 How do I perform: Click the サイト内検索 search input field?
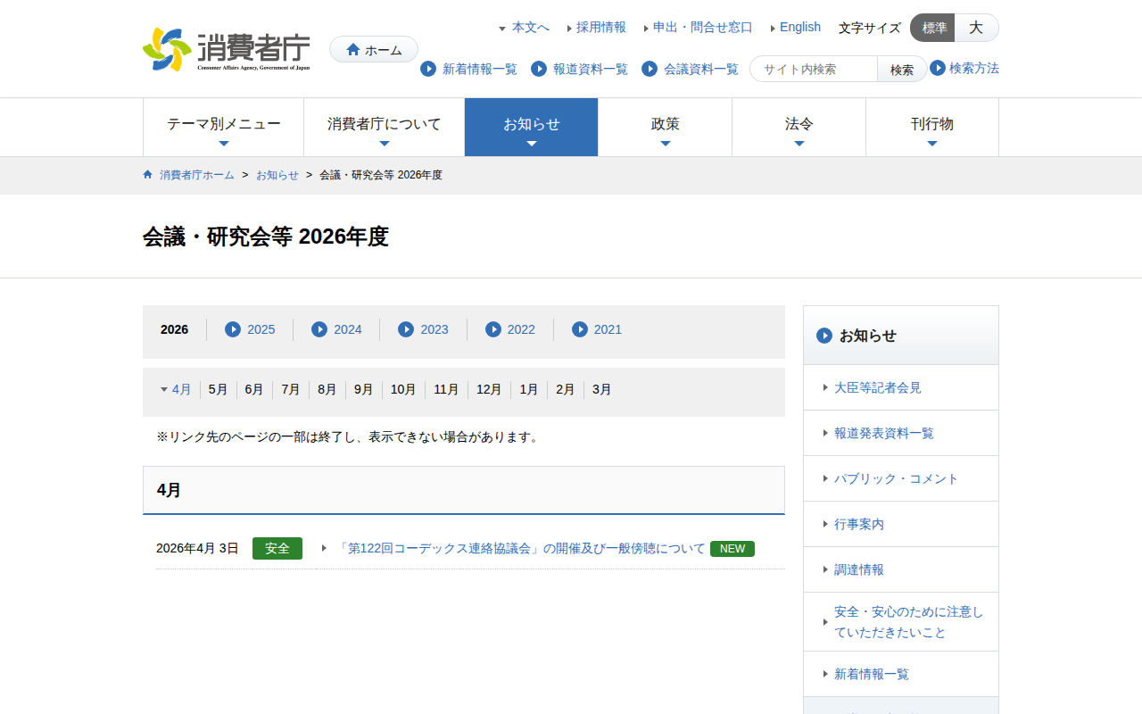coord(815,69)
